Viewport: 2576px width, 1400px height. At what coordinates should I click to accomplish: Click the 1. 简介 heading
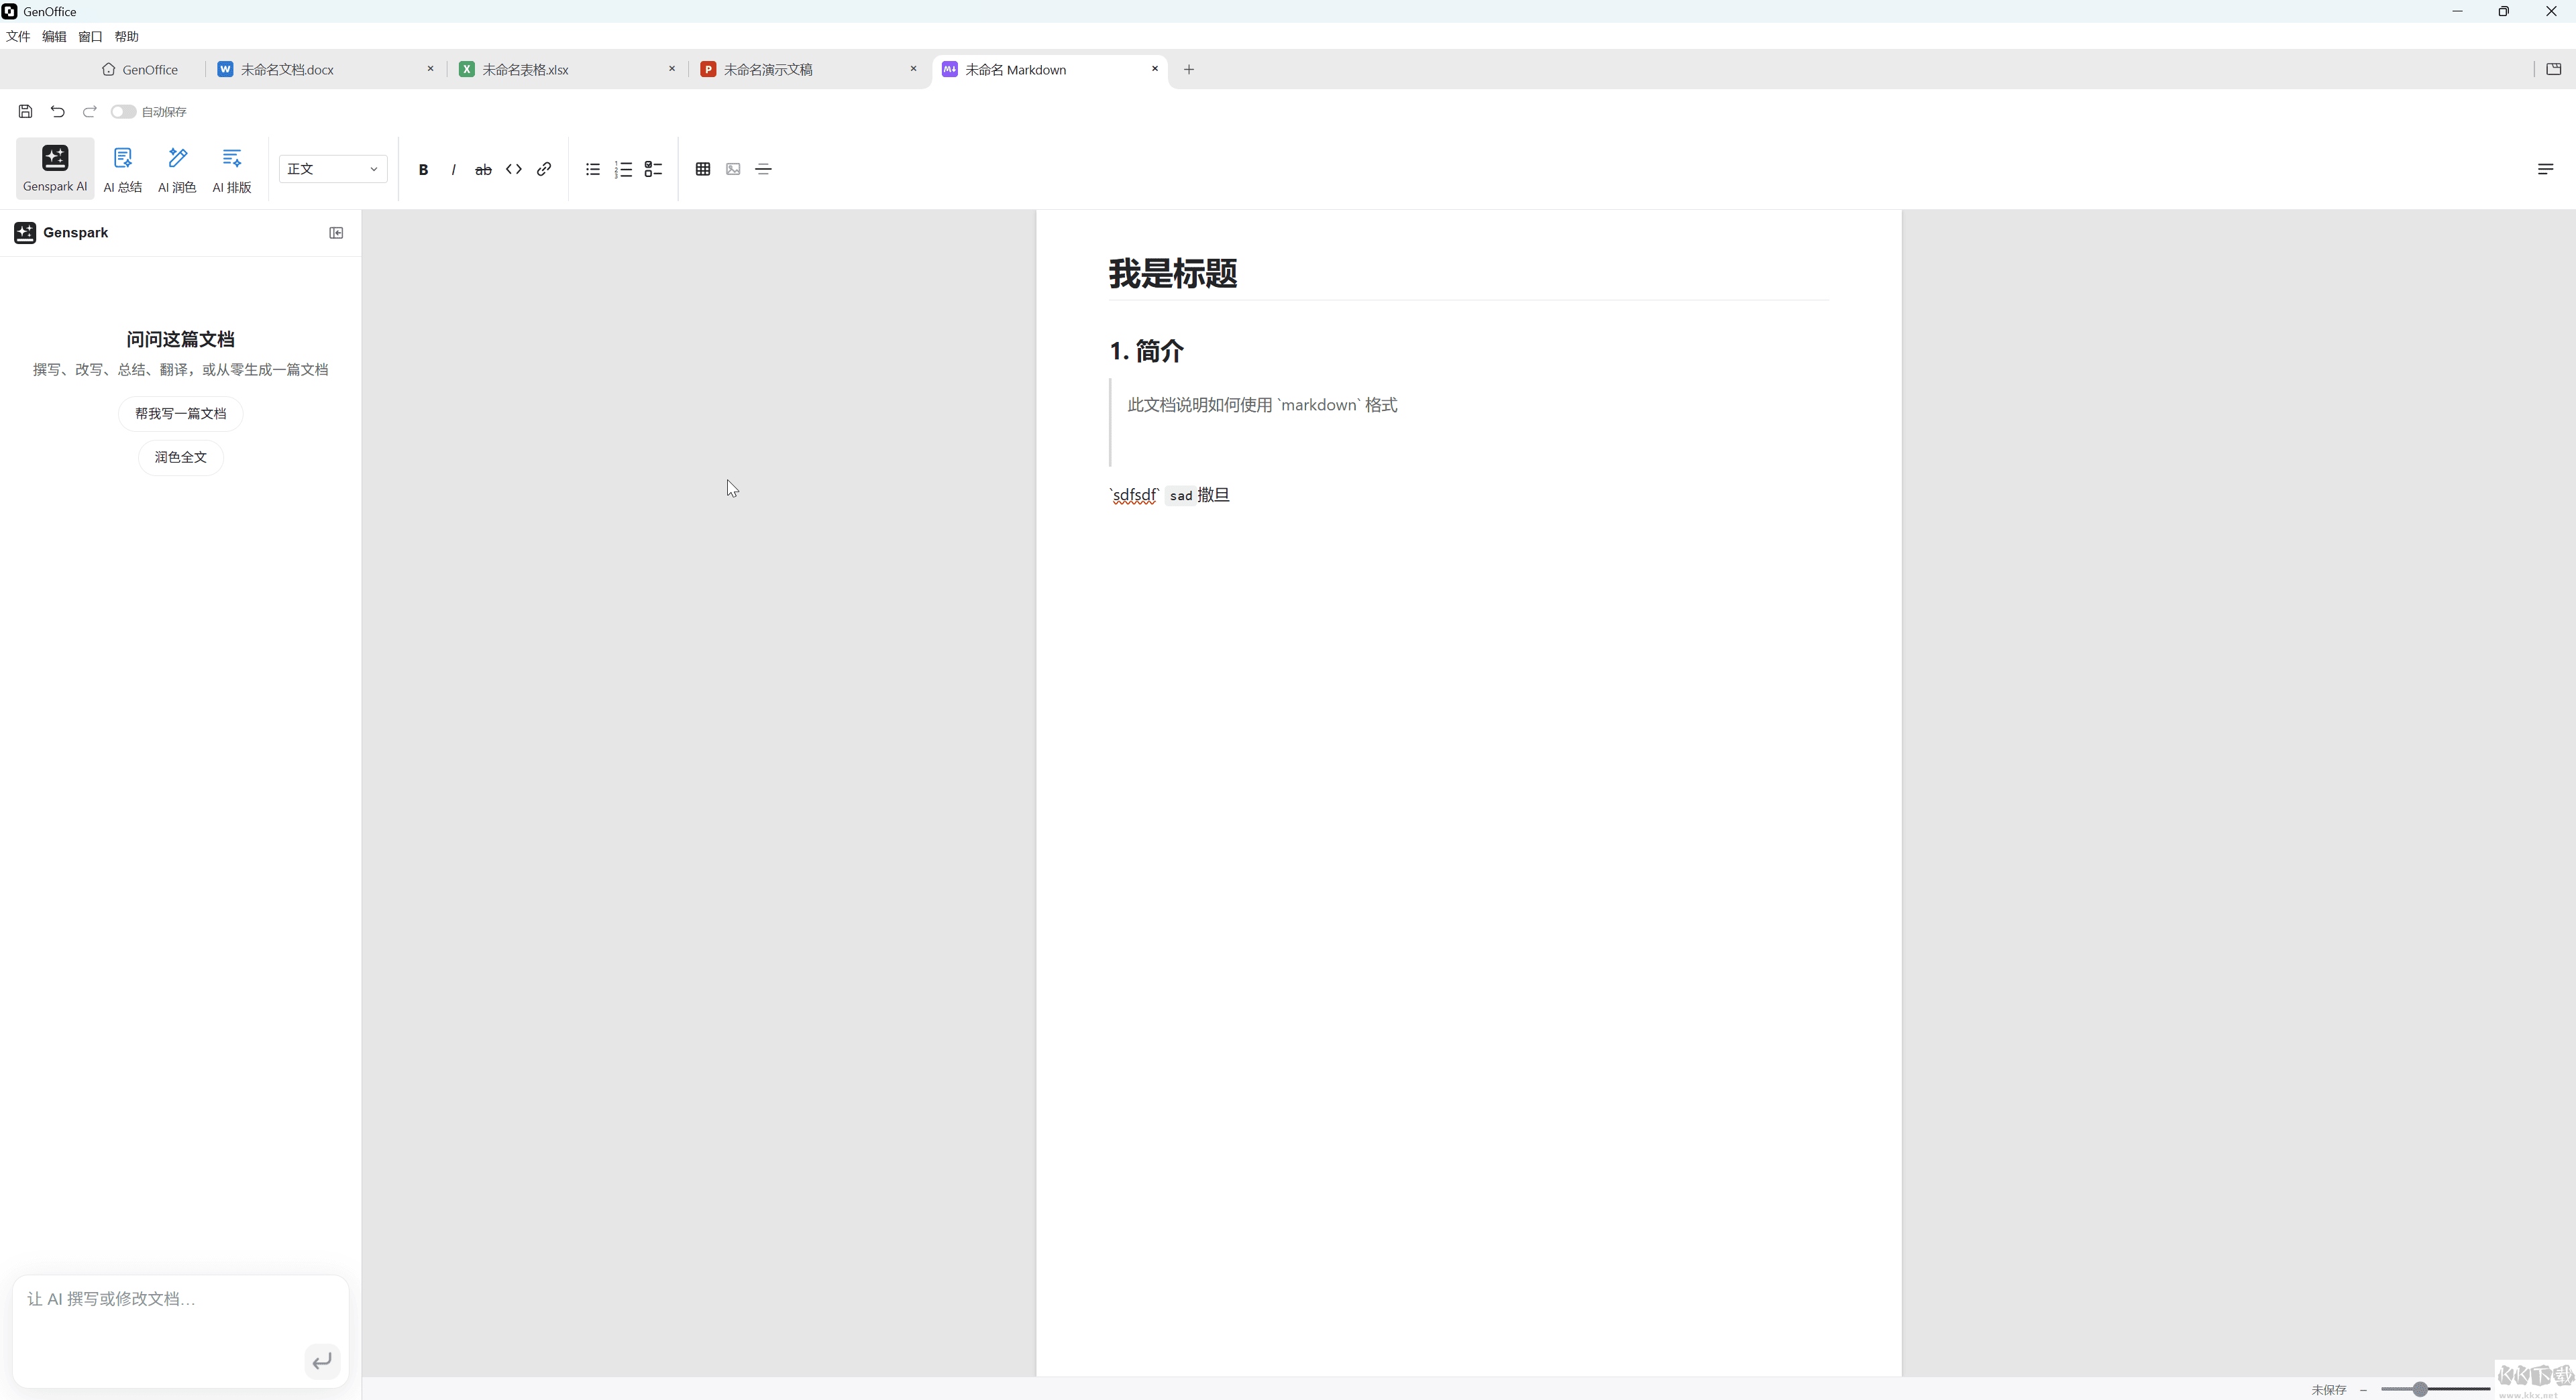tap(1146, 351)
